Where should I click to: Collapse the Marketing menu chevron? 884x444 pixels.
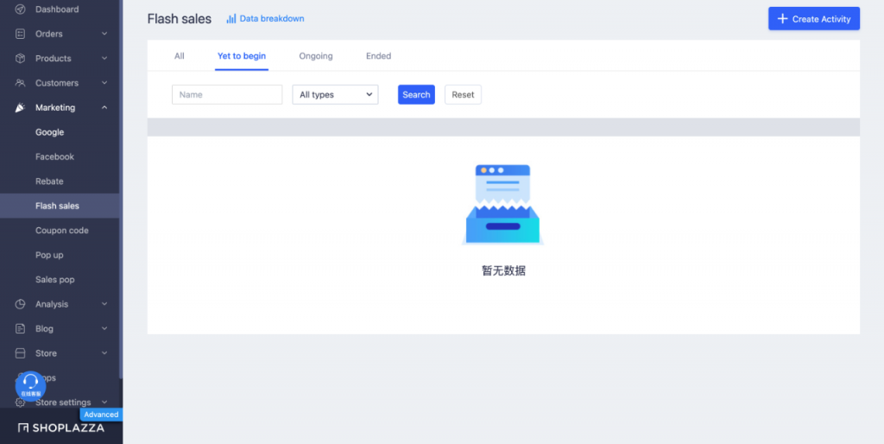tap(104, 107)
